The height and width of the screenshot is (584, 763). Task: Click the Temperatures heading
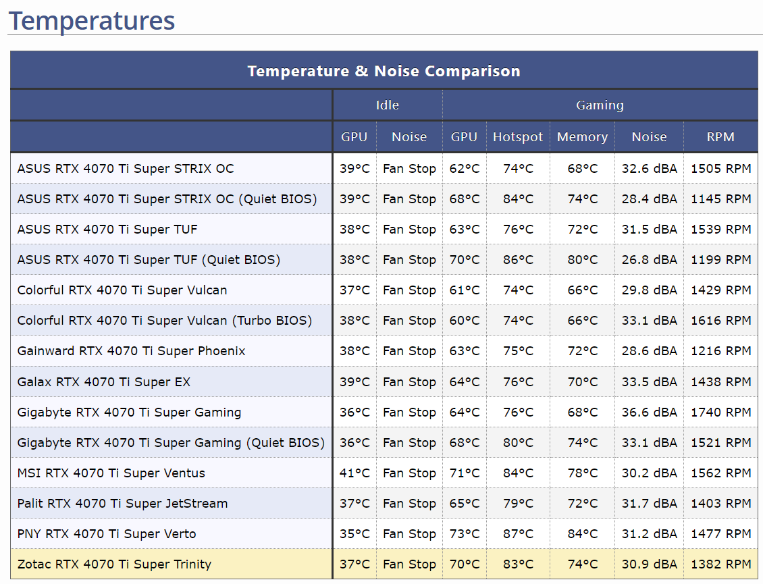[91, 20]
